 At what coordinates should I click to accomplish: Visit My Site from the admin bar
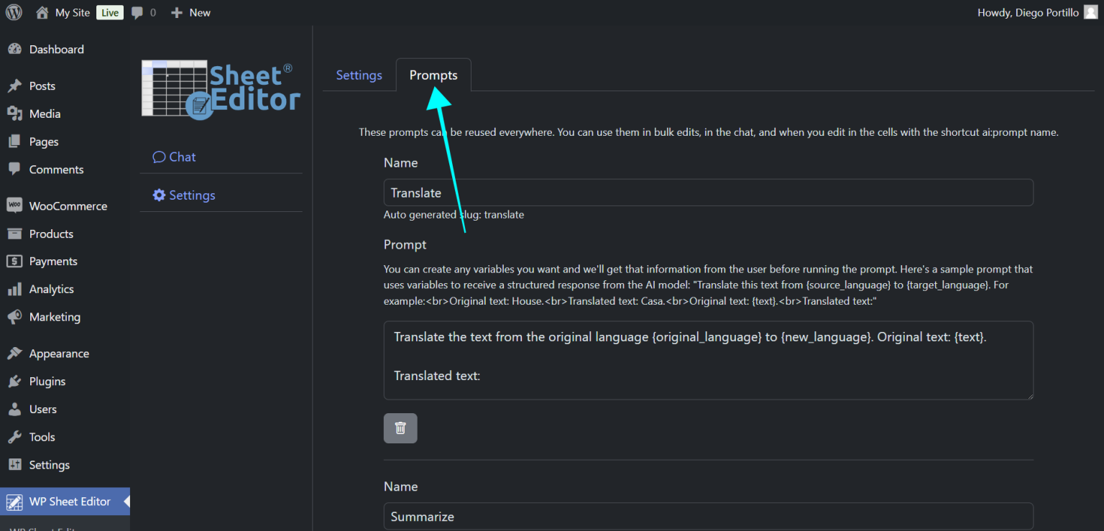(x=71, y=12)
